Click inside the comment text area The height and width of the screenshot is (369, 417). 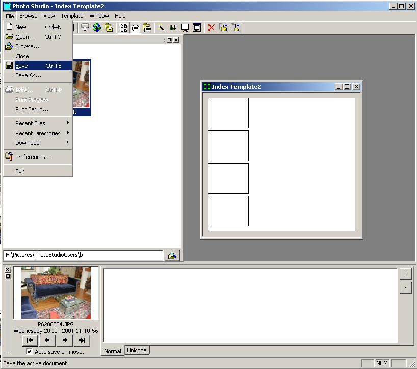coord(250,306)
